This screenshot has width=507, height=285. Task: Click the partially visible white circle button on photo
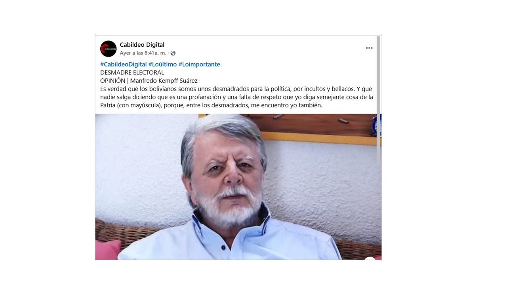click(x=370, y=258)
